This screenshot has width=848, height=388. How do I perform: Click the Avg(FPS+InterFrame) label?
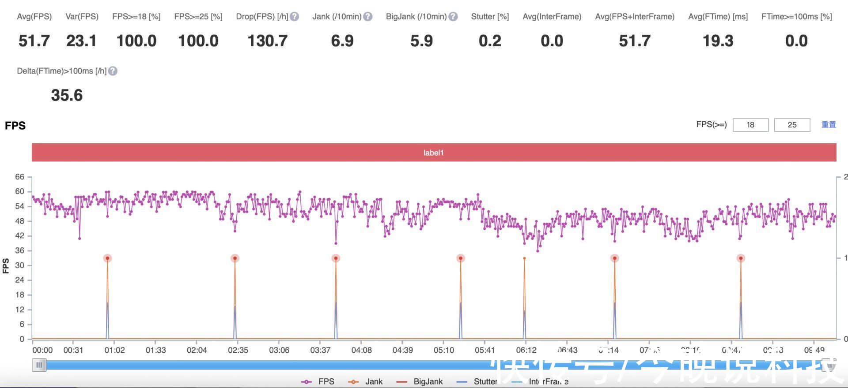pyautogui.click(x=635, y=17)
